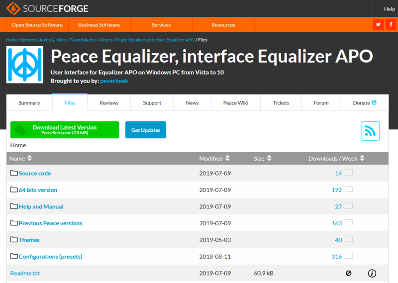The image size is (398, 283).
Task: Open the Business Software menu
Action: point(99,25)
